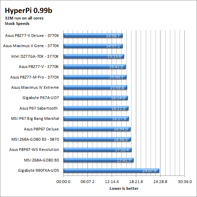The image size is (197, 197).
Task: Click the bar value '14:57.1'
Action: point(113,46)
